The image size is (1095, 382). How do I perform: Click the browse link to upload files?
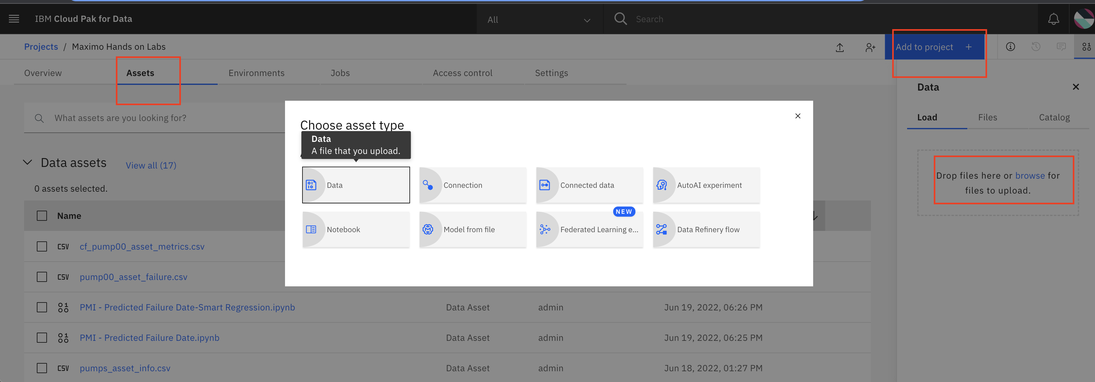[1030, 175]
